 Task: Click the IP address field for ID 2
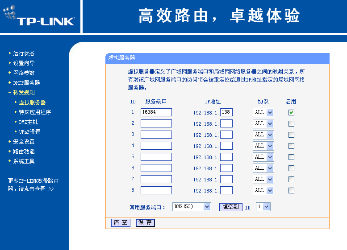(226, 123)
